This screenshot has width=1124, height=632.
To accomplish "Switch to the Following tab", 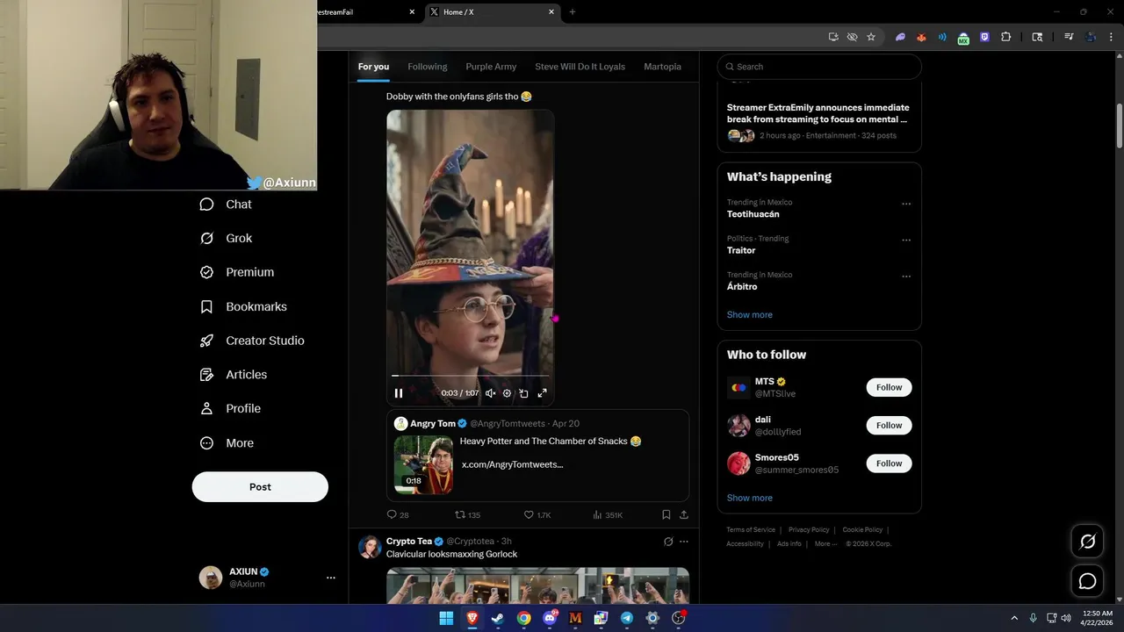I will point(428,67).
